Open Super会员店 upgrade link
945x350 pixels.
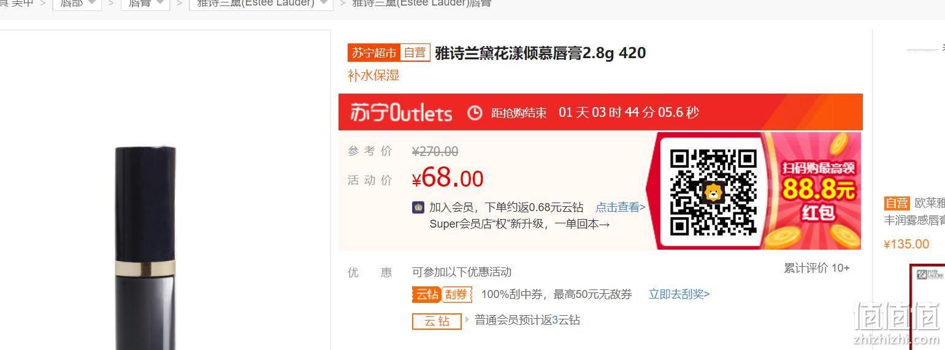pyautogui.click(x=520, y=224)
